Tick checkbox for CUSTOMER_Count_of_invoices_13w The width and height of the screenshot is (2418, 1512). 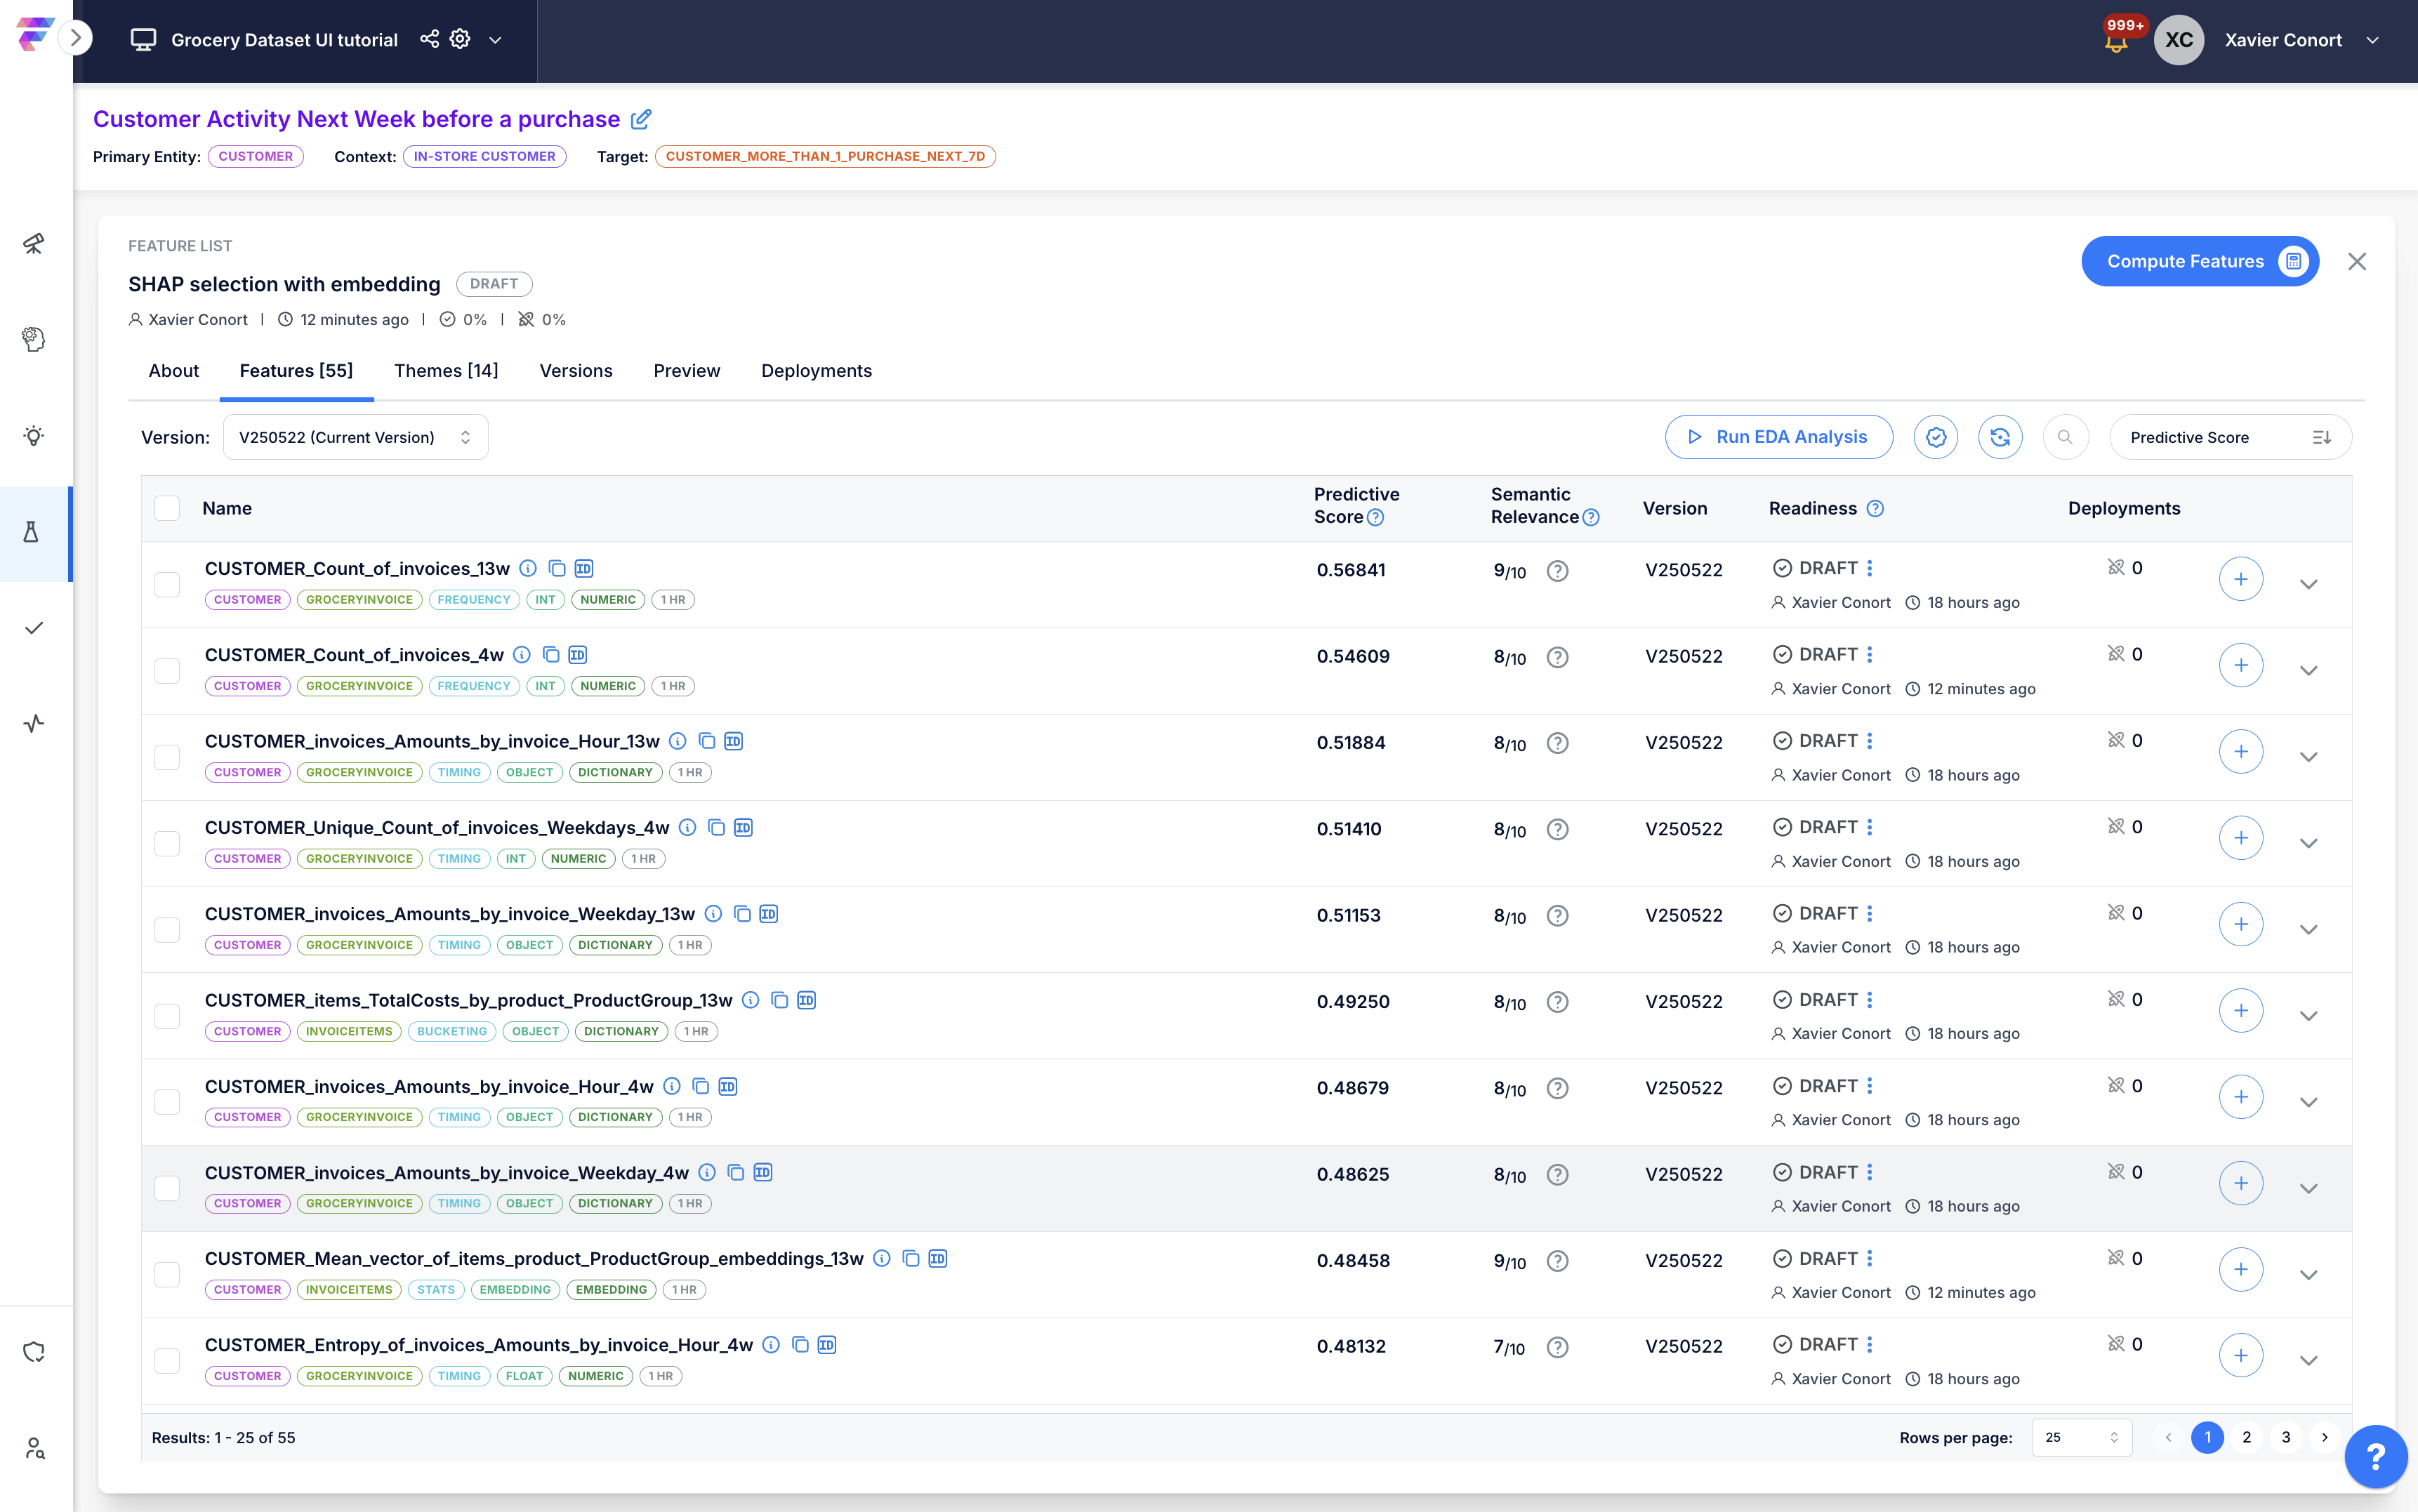point(167,584)
